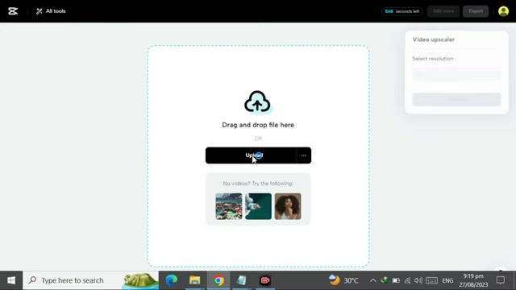The image size is (516, 290).
Task: Open the notepad app icon in taskbar
Action: click(241, 280)
